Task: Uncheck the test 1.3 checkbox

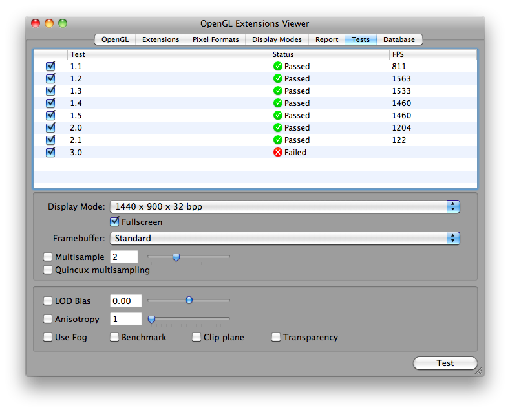Action: pyautogui.click(x=50, y=91)
